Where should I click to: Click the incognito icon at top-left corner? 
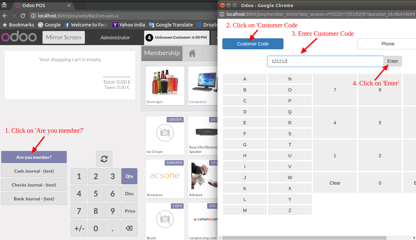coord(4,5)
